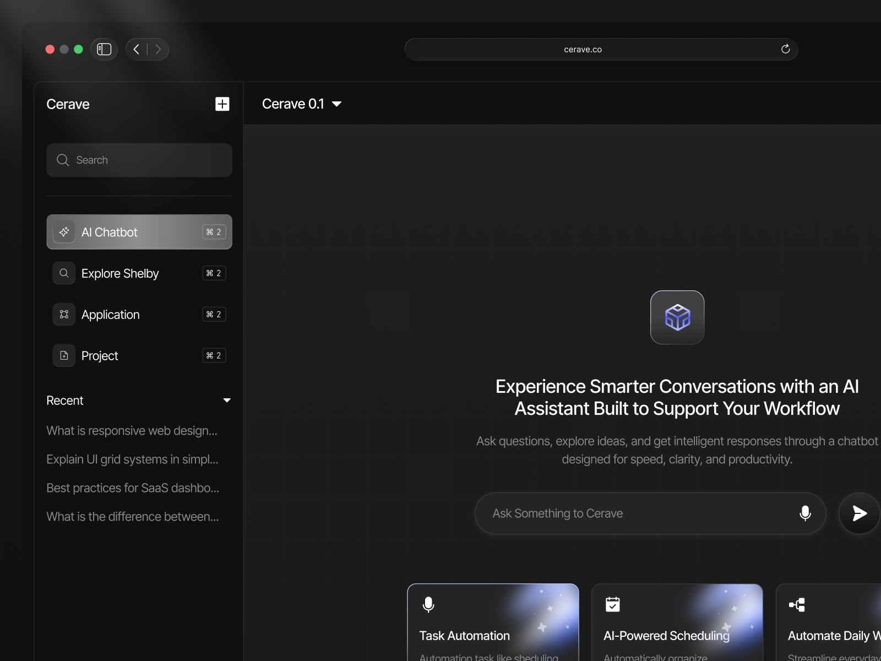Viewport: 881px width, 661px height.
Task: Activate the microphone in the prompt field
Action: 805,513
